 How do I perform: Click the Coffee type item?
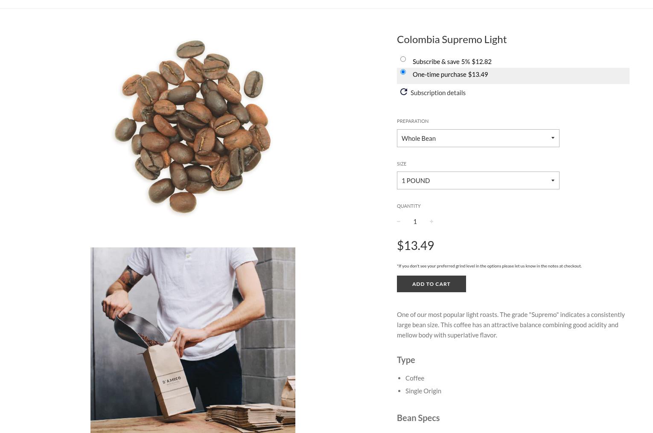(415, 378)
